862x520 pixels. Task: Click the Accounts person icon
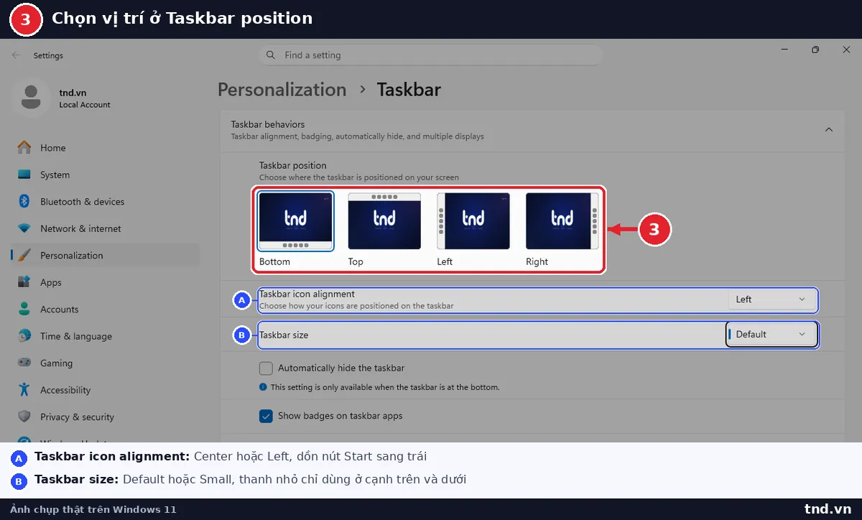tap(24, 309)
